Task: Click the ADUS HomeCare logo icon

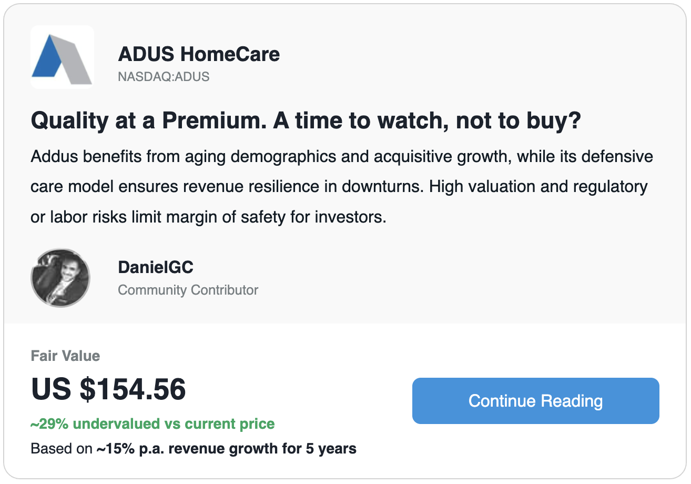Action: click(x=62, y=57)
